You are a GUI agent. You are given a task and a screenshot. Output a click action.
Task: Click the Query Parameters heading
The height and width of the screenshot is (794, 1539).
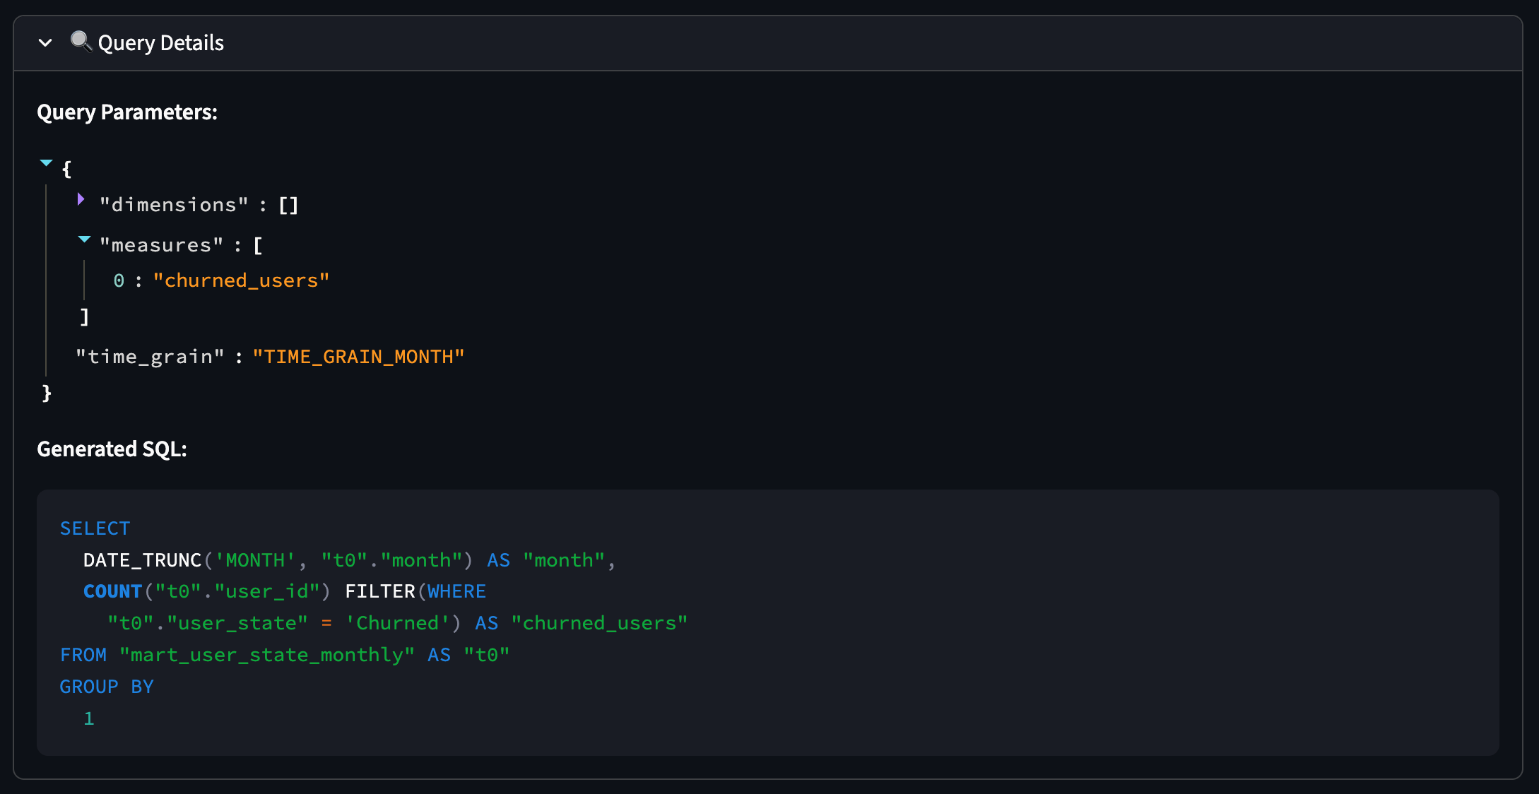tap(127, 112)
